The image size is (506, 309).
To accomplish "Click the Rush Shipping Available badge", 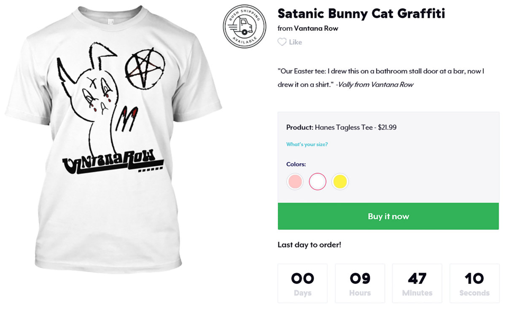I will pyautogui.click(x=245, y=27).
